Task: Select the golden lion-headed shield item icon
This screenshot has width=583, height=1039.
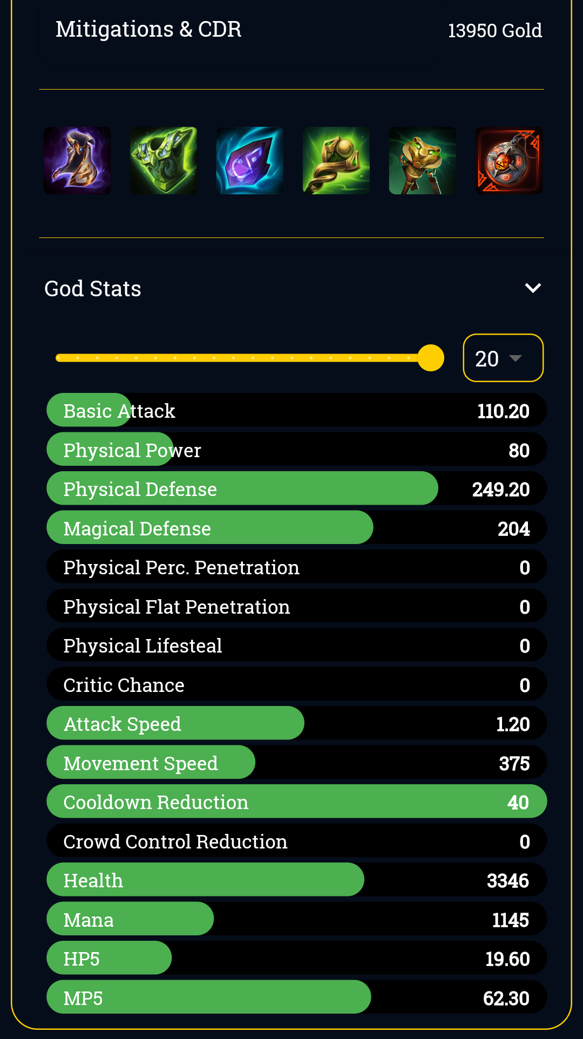Action: point(423,160)
